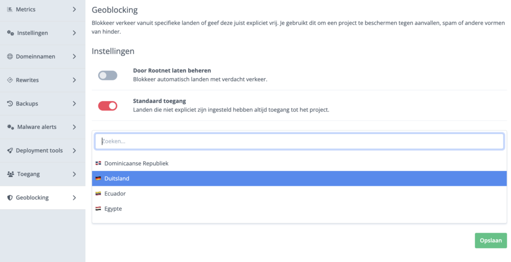Expand the Domeinnamen chevron arrow

tap(74, 57)
